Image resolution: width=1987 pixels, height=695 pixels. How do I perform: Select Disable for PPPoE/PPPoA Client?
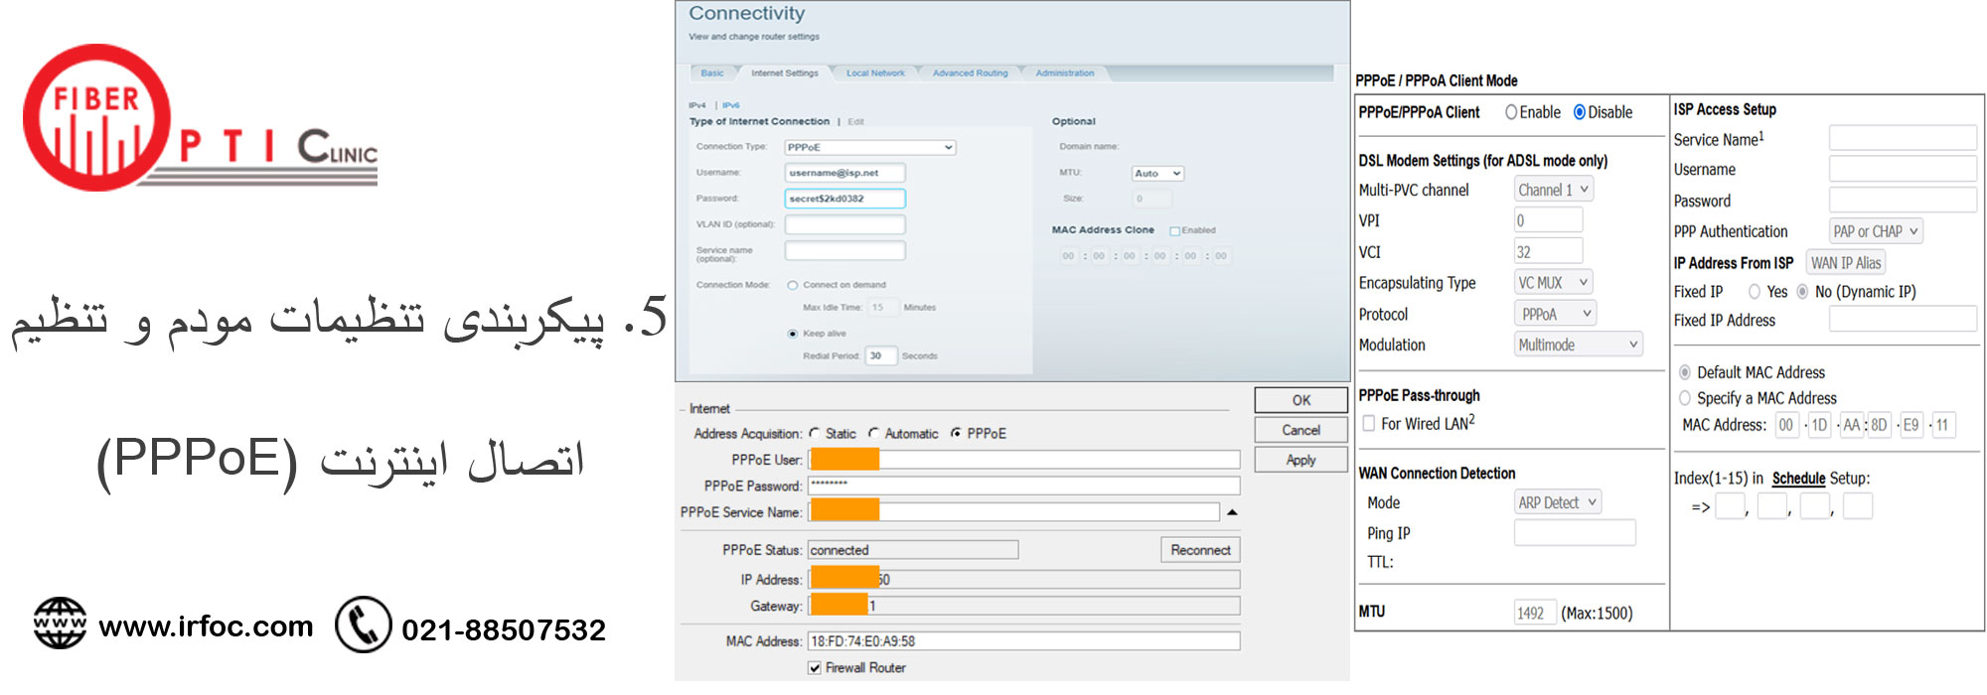[x=1580, y=112]
